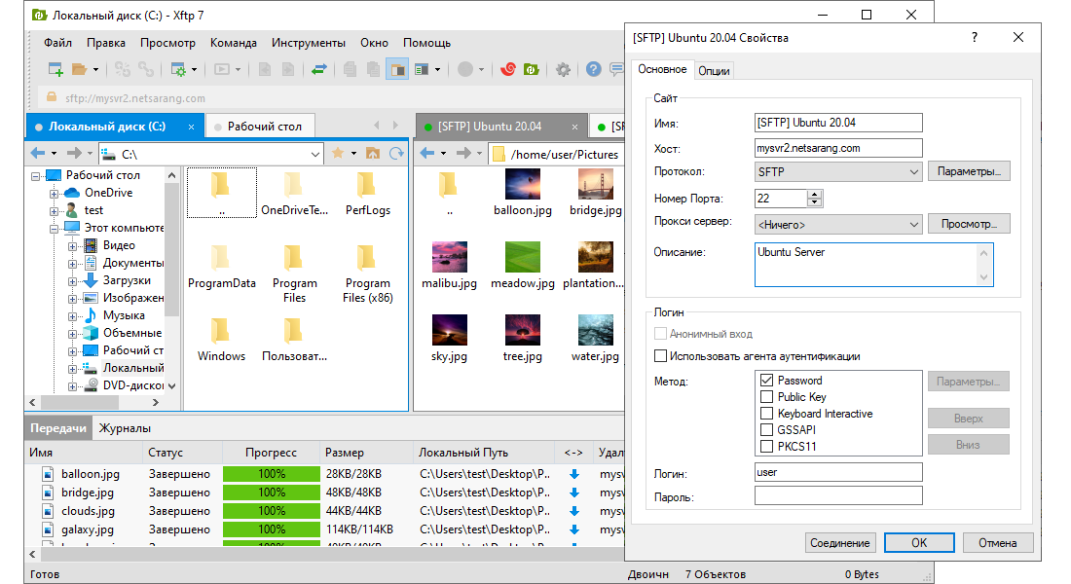
Task: Switch to the Рабочий стол local tab
Action: click(260, 127)
